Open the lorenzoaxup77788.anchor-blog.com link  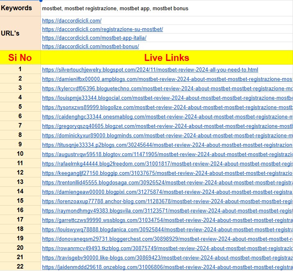click(167, 201)
